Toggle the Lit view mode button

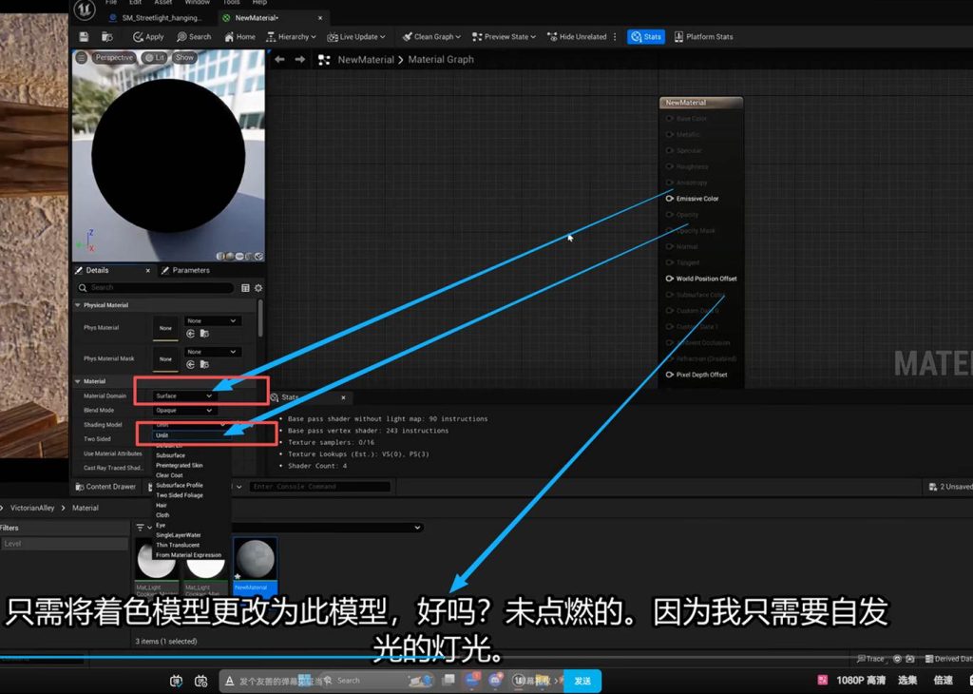[155, 58]
